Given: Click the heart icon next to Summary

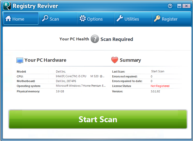Looking at the screenshot, I should (x=115, y=60).
